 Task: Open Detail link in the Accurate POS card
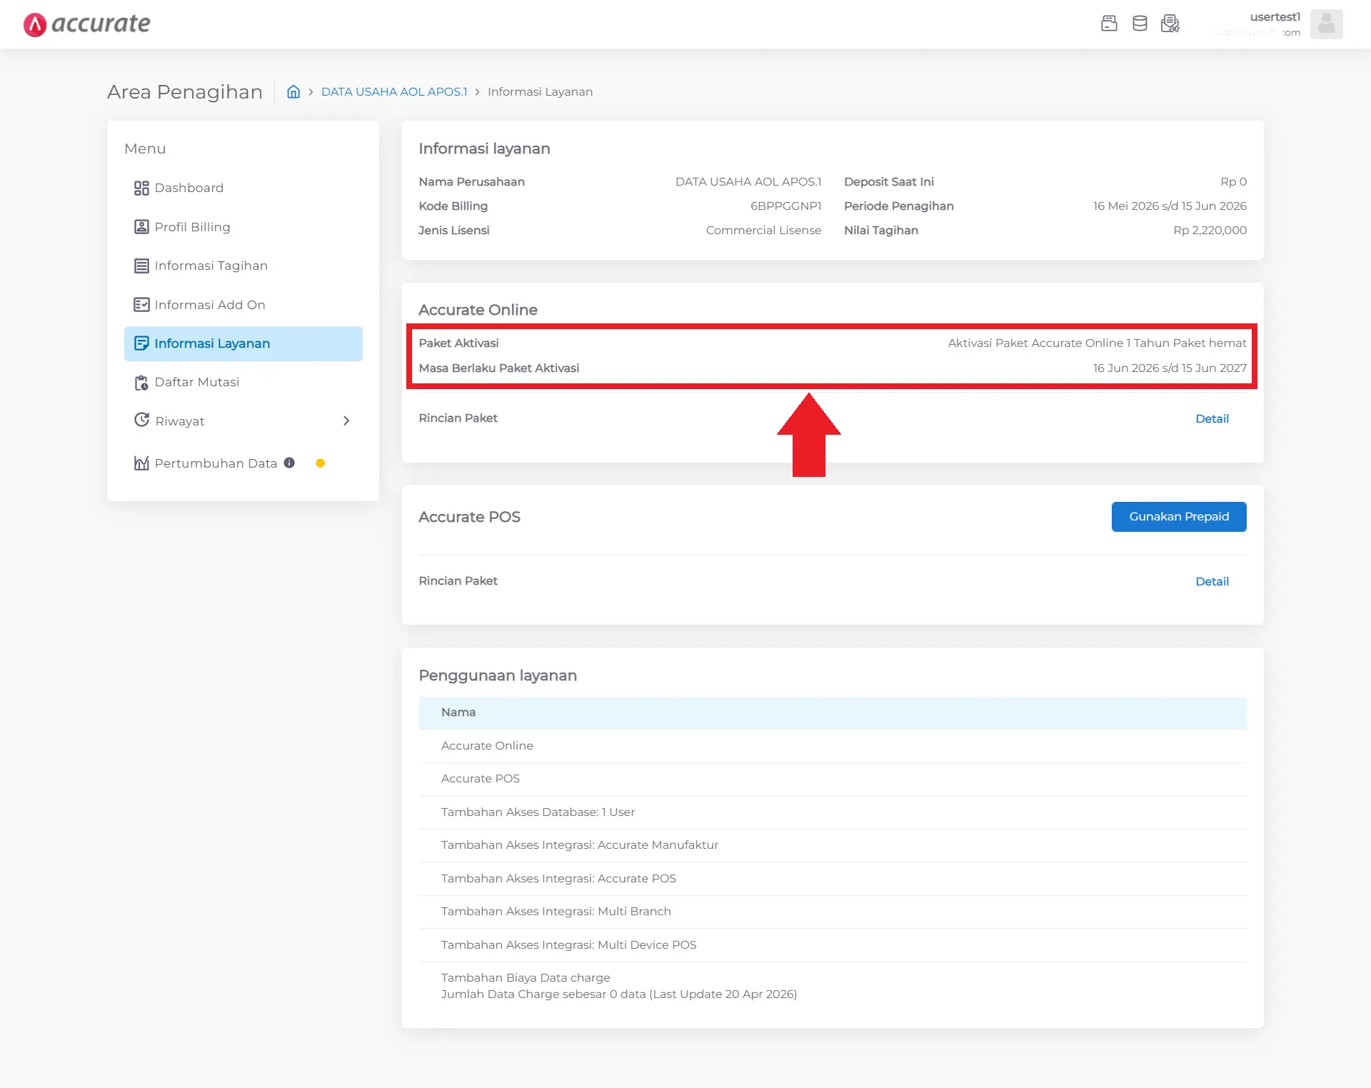[x=1212, y=582]
